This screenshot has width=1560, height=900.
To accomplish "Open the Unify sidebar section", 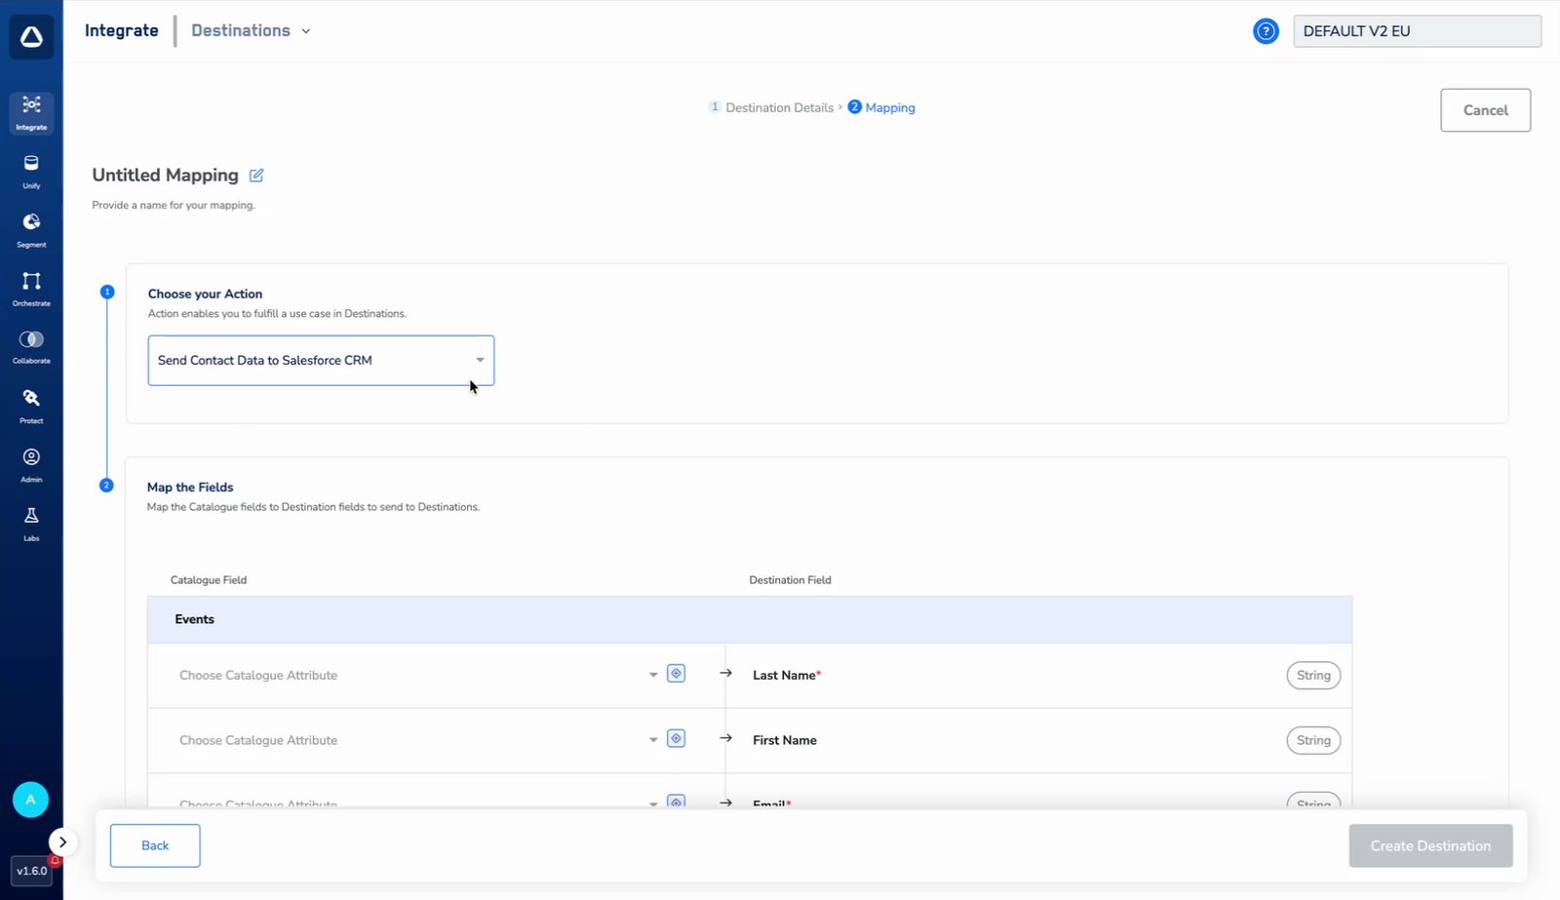I will coord(31,172).
